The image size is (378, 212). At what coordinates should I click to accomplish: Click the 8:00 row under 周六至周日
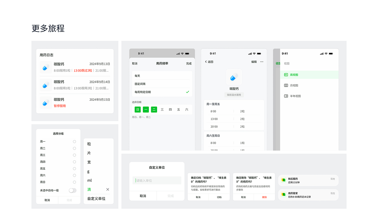(234, 143)
